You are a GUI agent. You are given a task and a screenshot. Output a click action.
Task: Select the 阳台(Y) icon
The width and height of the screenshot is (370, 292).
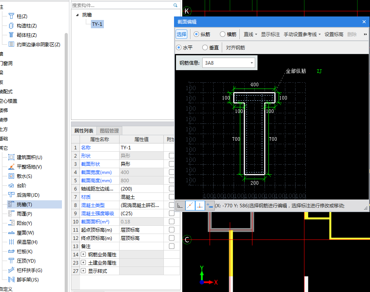(11, 223)
